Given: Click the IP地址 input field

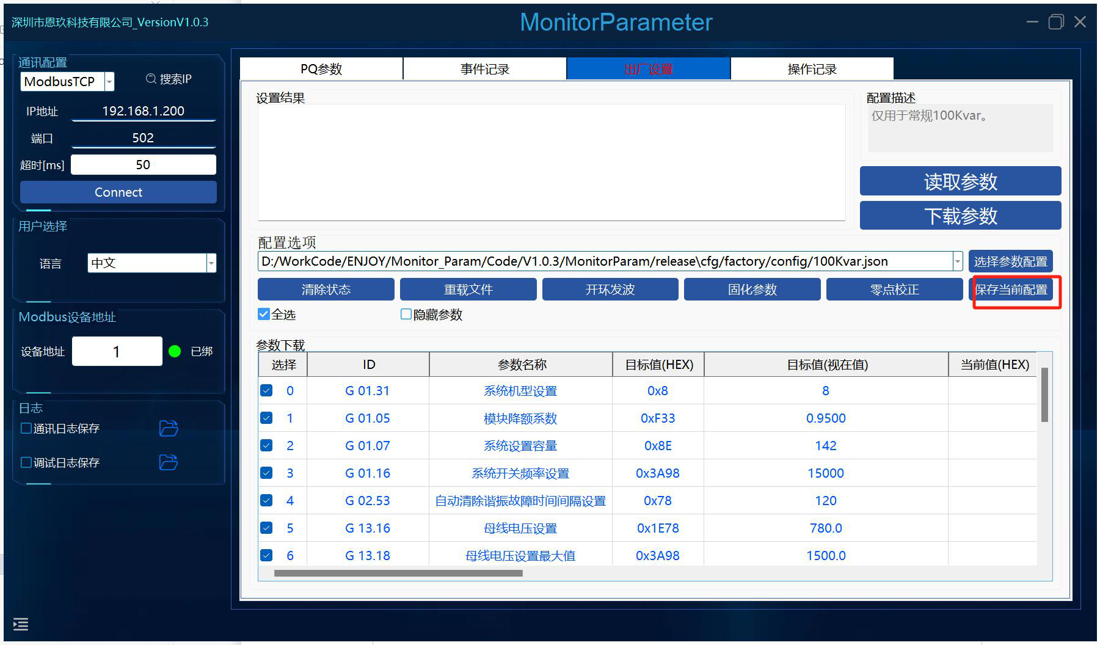Looking at the screenshot, I should (x=144, y=111).
